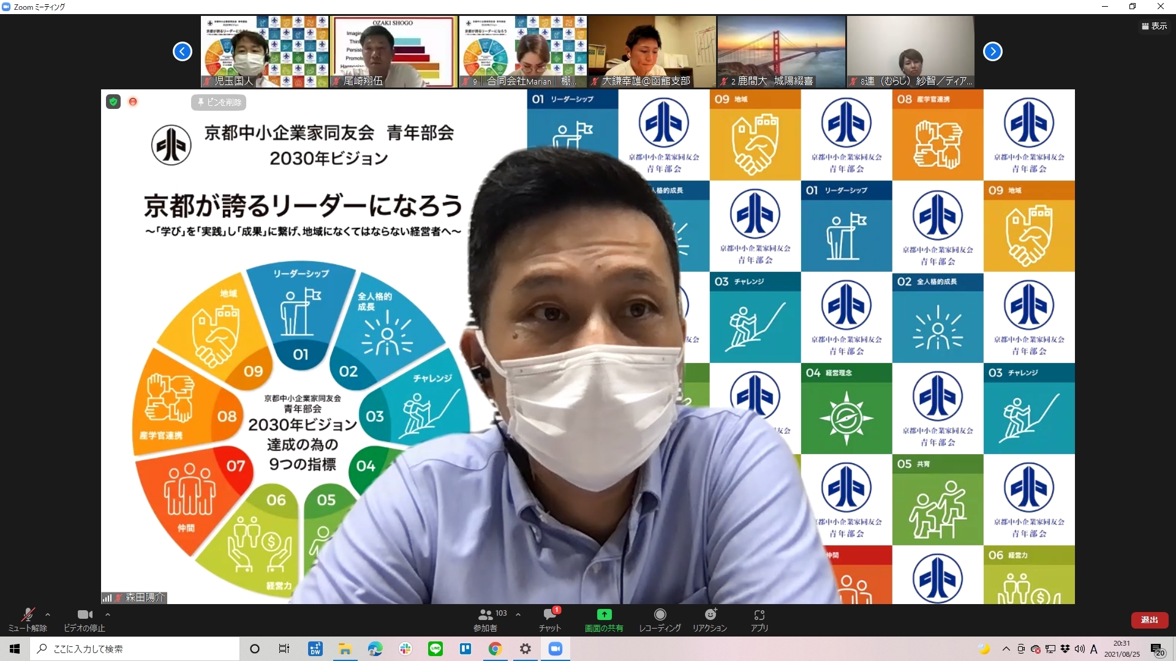Image resolution: width=1176 pixels, height=661 pixels.
Task: Open Microsoft Edge from taskbar
Action: [x=375, y=649]
